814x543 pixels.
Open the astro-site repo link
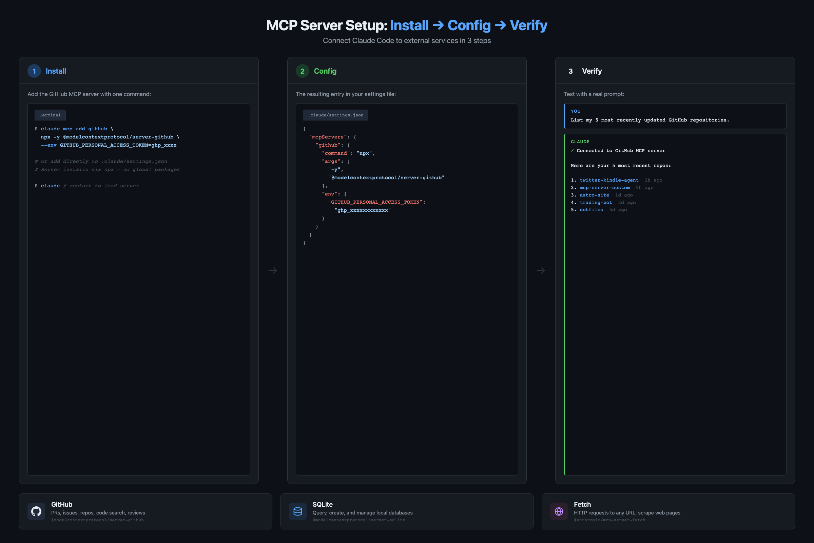[x=594, y=195]
